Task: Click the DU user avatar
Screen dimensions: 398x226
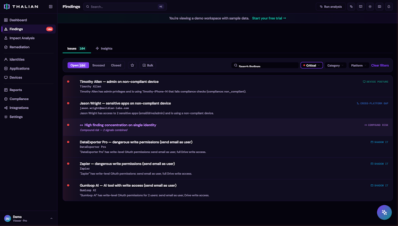Action: click(x=7, y=219)
